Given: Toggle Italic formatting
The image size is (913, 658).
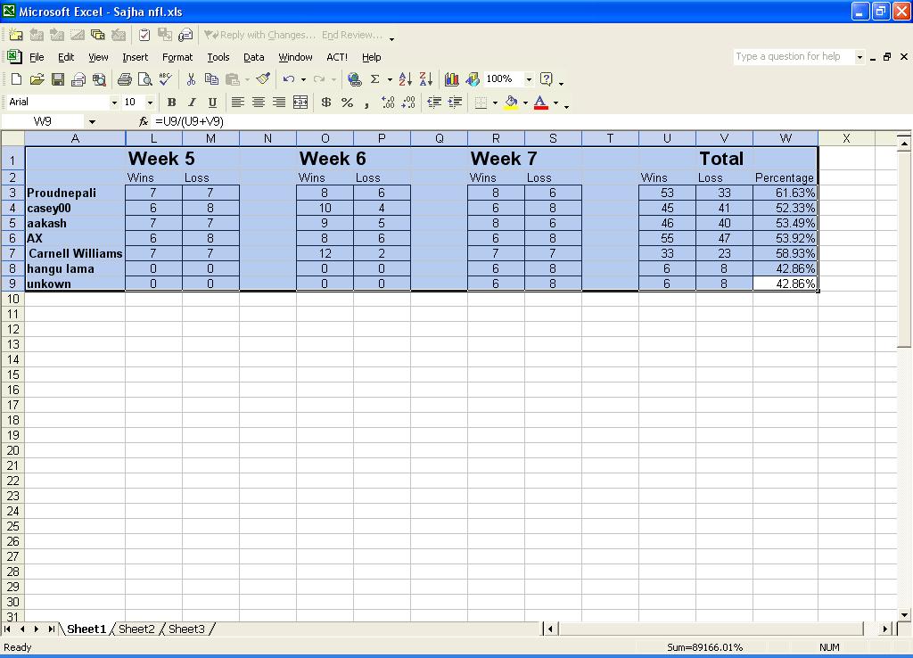Looking at the screenshot, I should (x=192, y=103).
